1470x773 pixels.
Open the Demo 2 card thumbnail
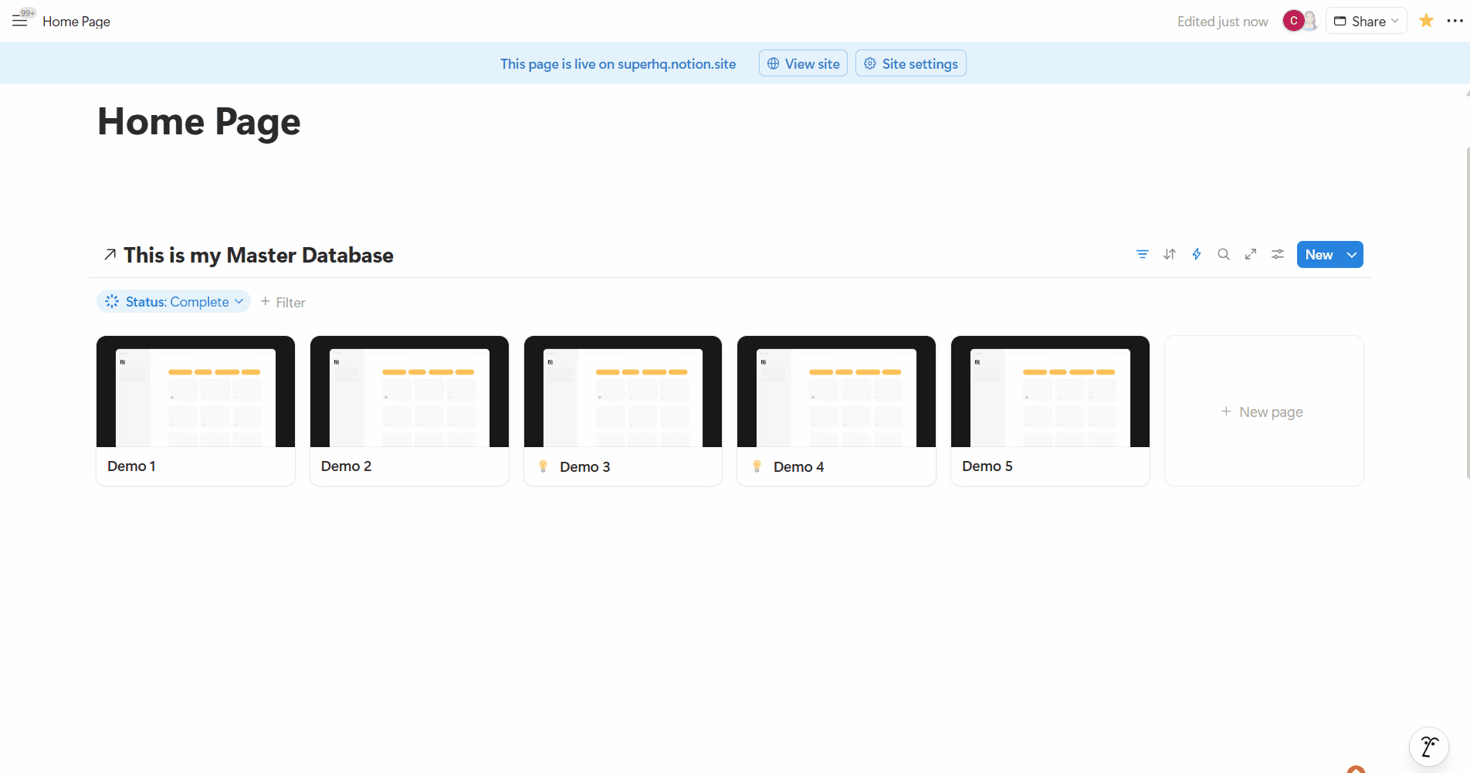coord(409,392)
